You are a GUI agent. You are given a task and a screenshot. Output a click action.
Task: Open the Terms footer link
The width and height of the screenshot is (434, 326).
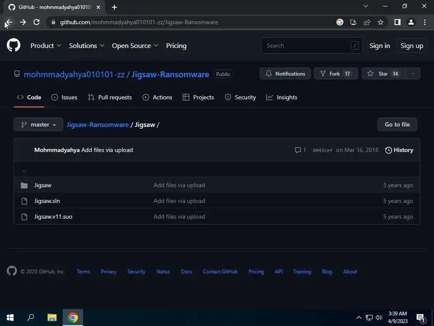pos(83,272)
